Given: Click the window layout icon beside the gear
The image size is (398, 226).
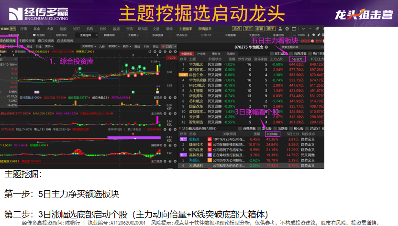Looking at the screenshot, I should pyautogui.click(x=294, y=29).
